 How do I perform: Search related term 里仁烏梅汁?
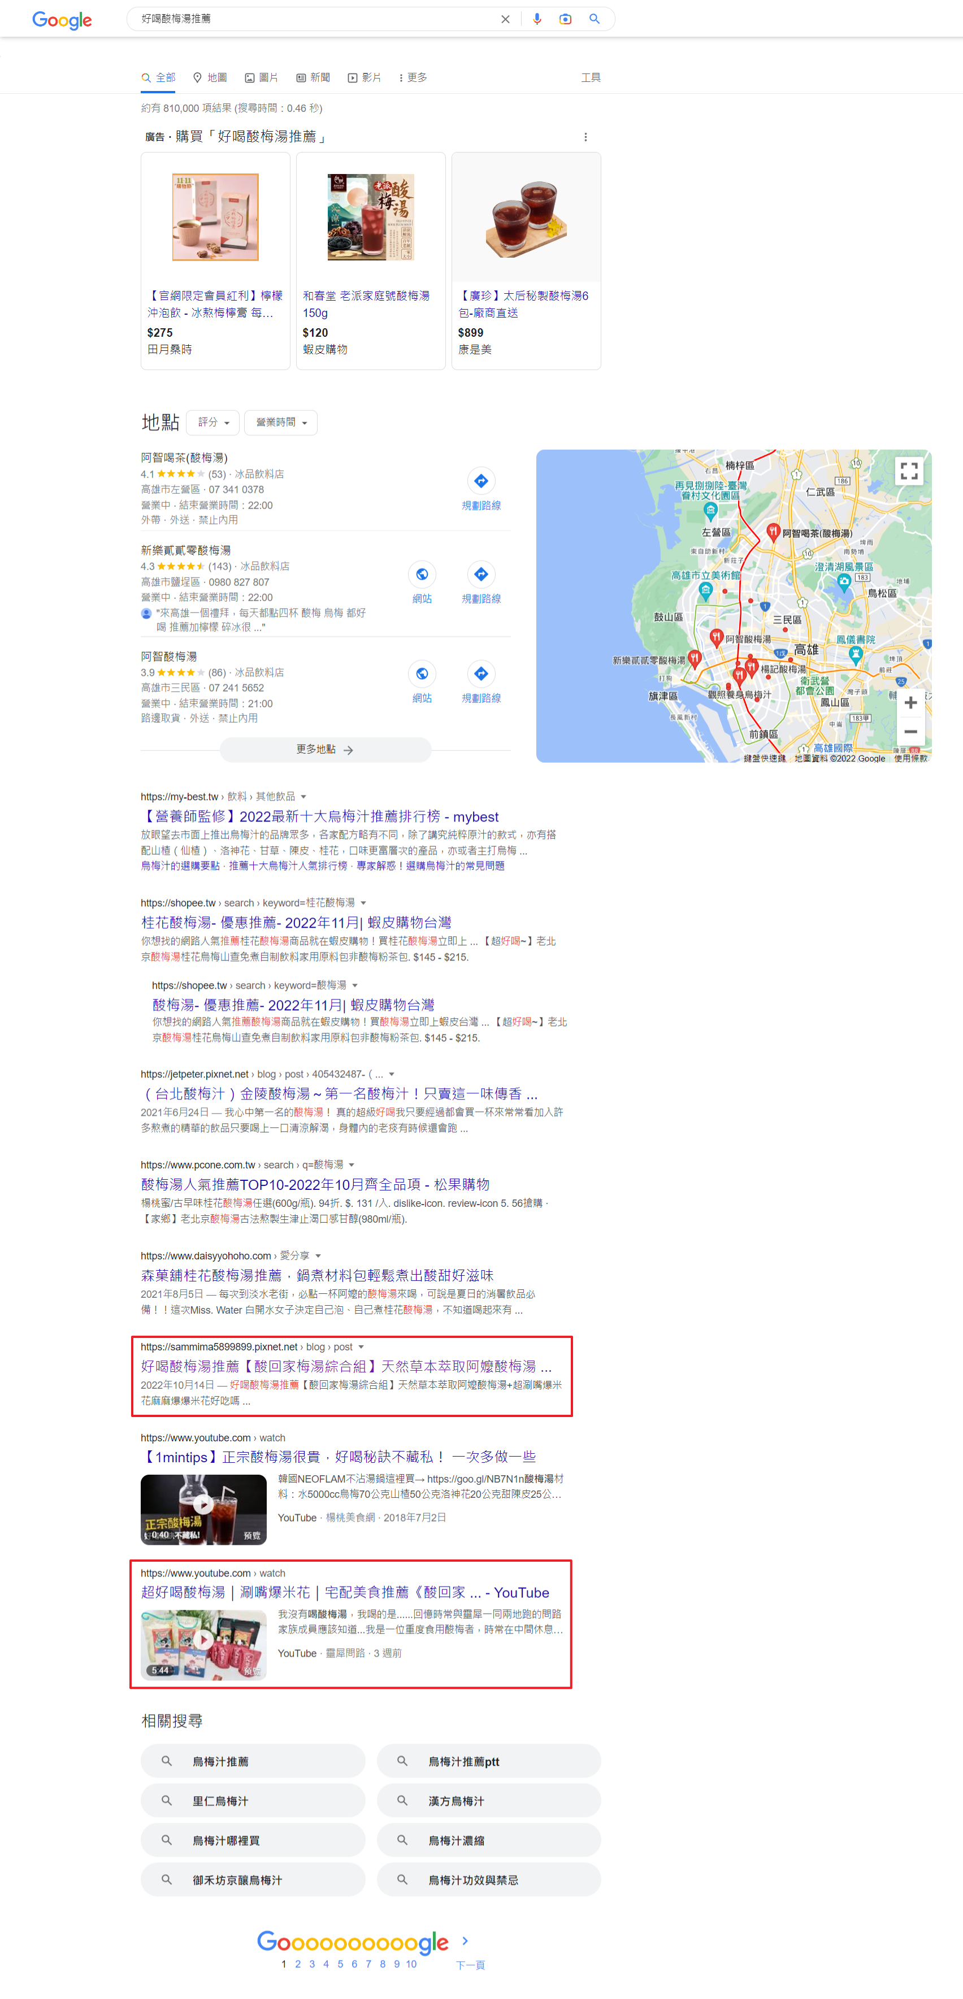(253, 1800)
